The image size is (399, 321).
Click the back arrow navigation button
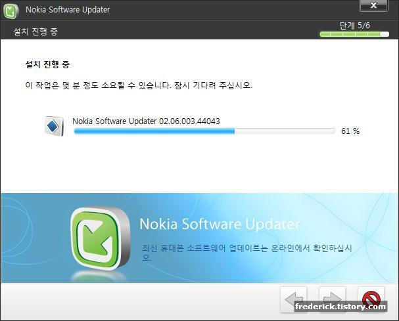294,299
